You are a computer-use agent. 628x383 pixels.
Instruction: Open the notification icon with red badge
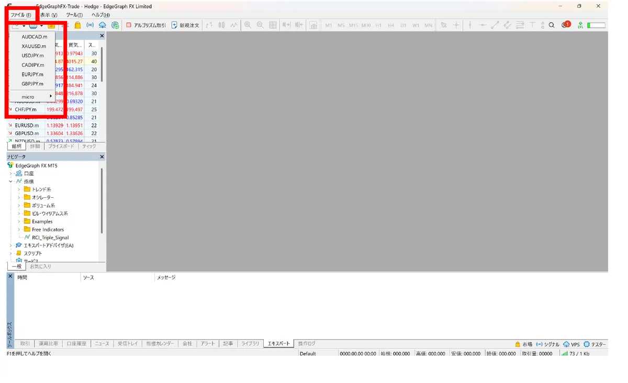(x=566, y=25)
